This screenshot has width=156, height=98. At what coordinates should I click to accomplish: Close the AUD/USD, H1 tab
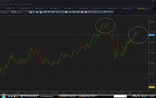pyautogui.click(x=47, y=8)
